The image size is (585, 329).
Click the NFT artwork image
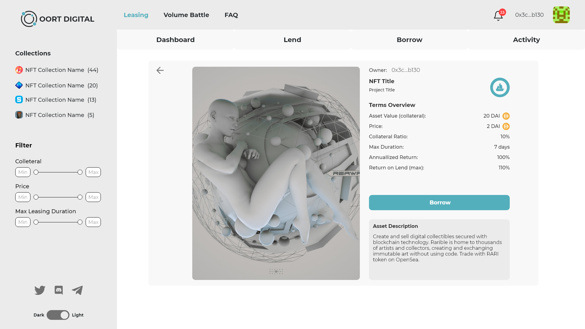point(276,173)
